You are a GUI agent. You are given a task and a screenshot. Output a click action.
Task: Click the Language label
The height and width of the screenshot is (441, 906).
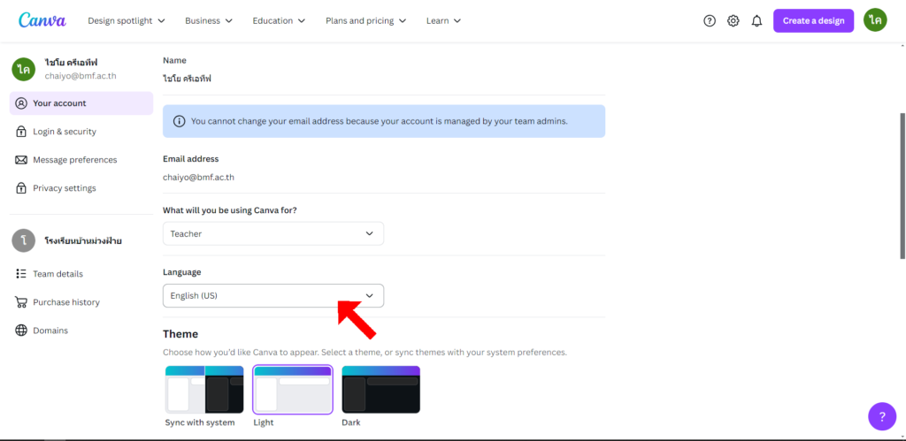pyautogui.click(x=182, y=272)
